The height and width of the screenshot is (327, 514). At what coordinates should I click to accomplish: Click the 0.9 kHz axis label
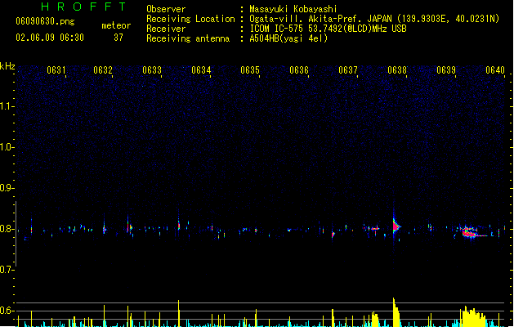click(7, 188)
